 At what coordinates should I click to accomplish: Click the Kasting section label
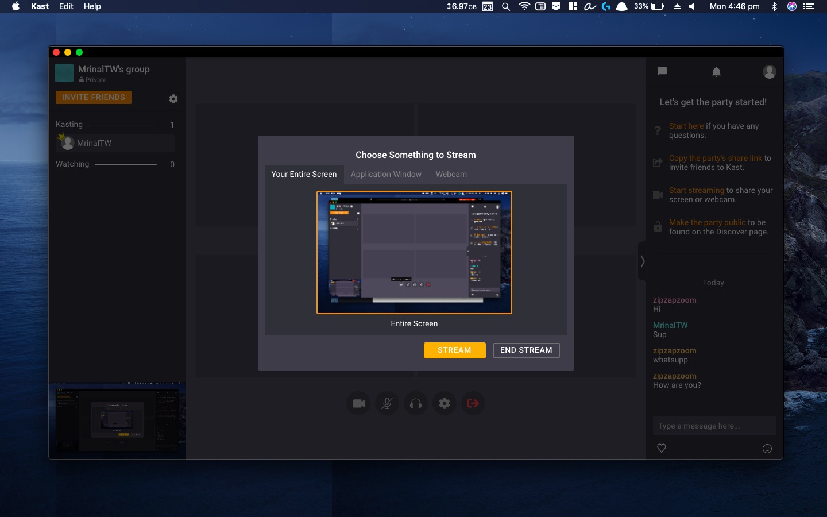69,124
